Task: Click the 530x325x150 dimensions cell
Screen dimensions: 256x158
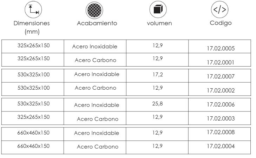Action: click(34, 104)
